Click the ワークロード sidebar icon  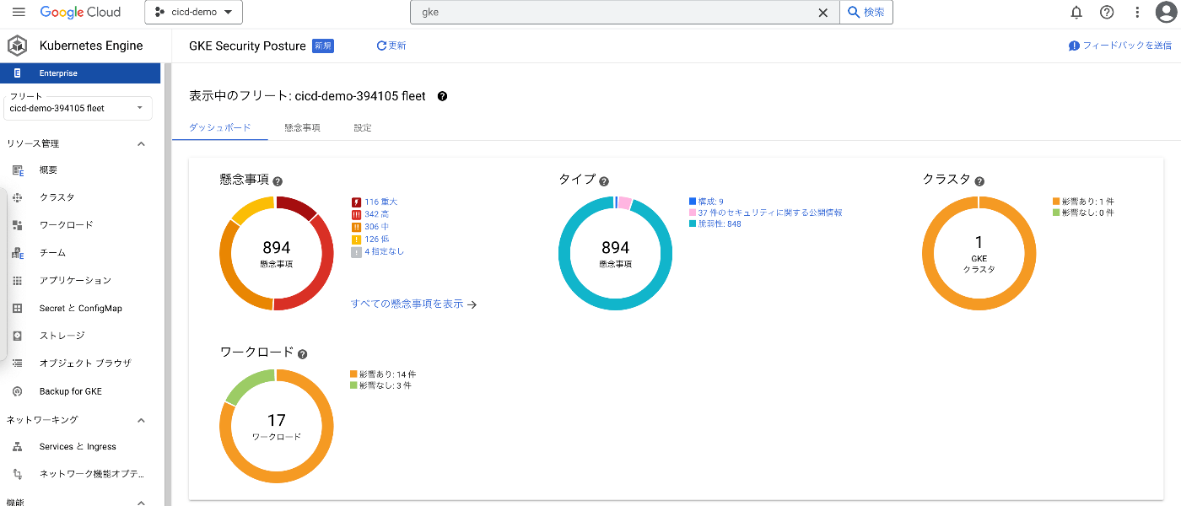[18, 225]
